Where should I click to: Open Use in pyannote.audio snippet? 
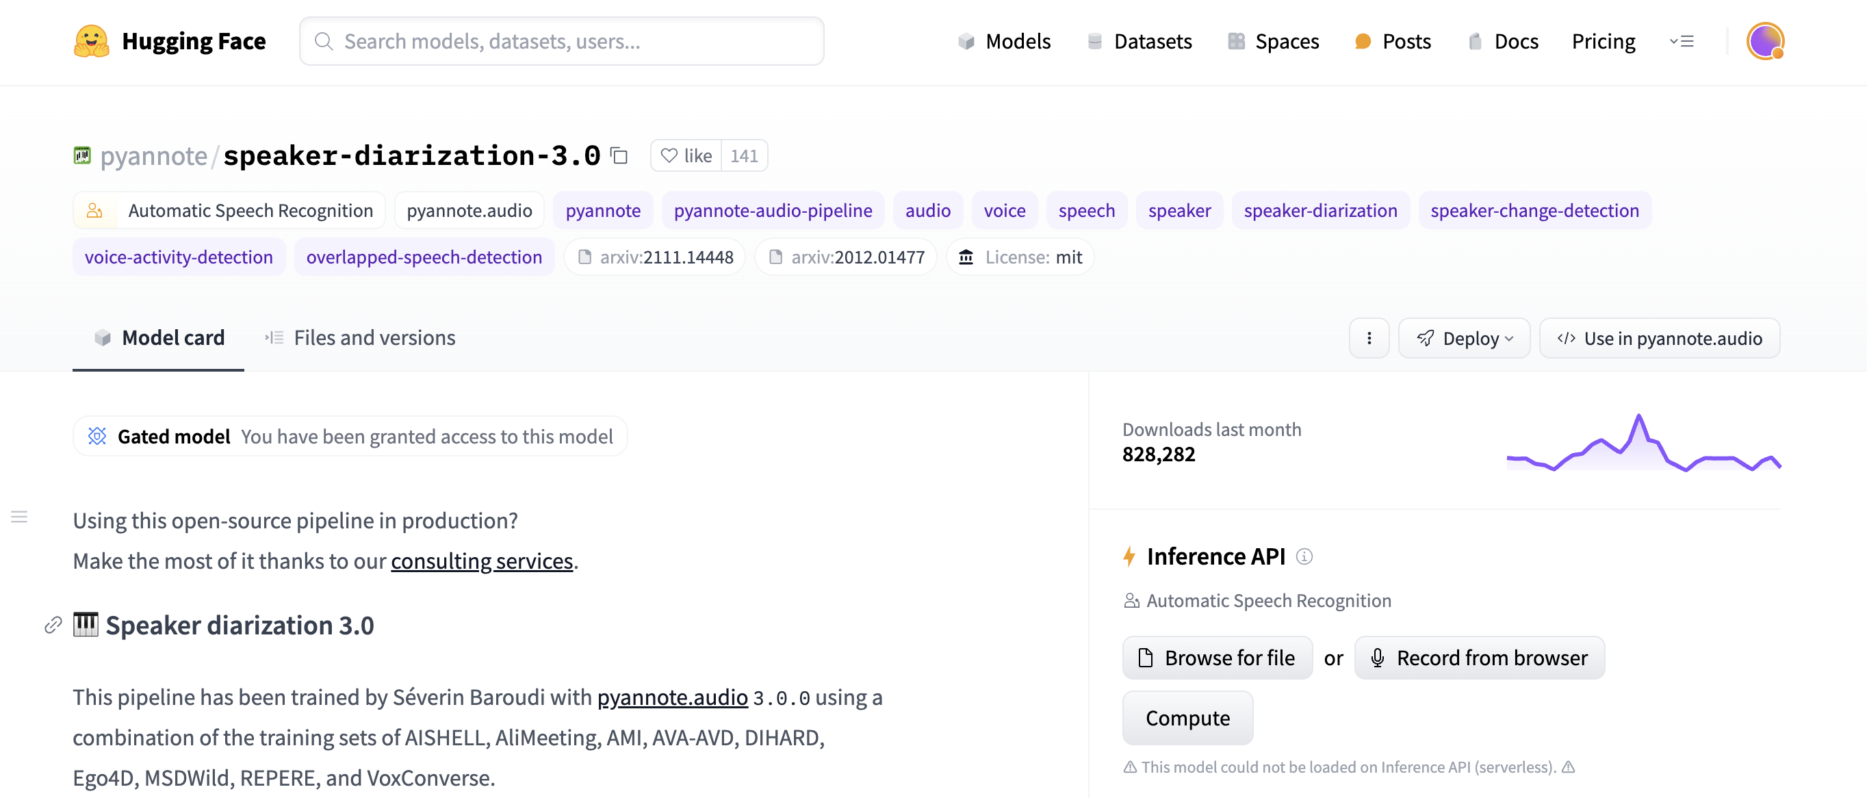1659,339
